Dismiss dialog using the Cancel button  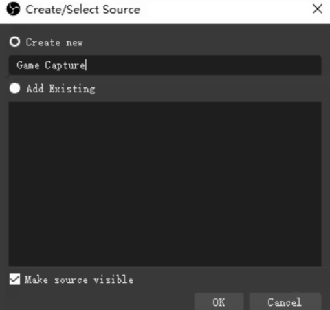tap(285, 302)
